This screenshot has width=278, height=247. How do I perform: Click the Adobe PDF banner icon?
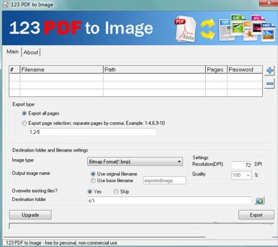coord(186,29)
